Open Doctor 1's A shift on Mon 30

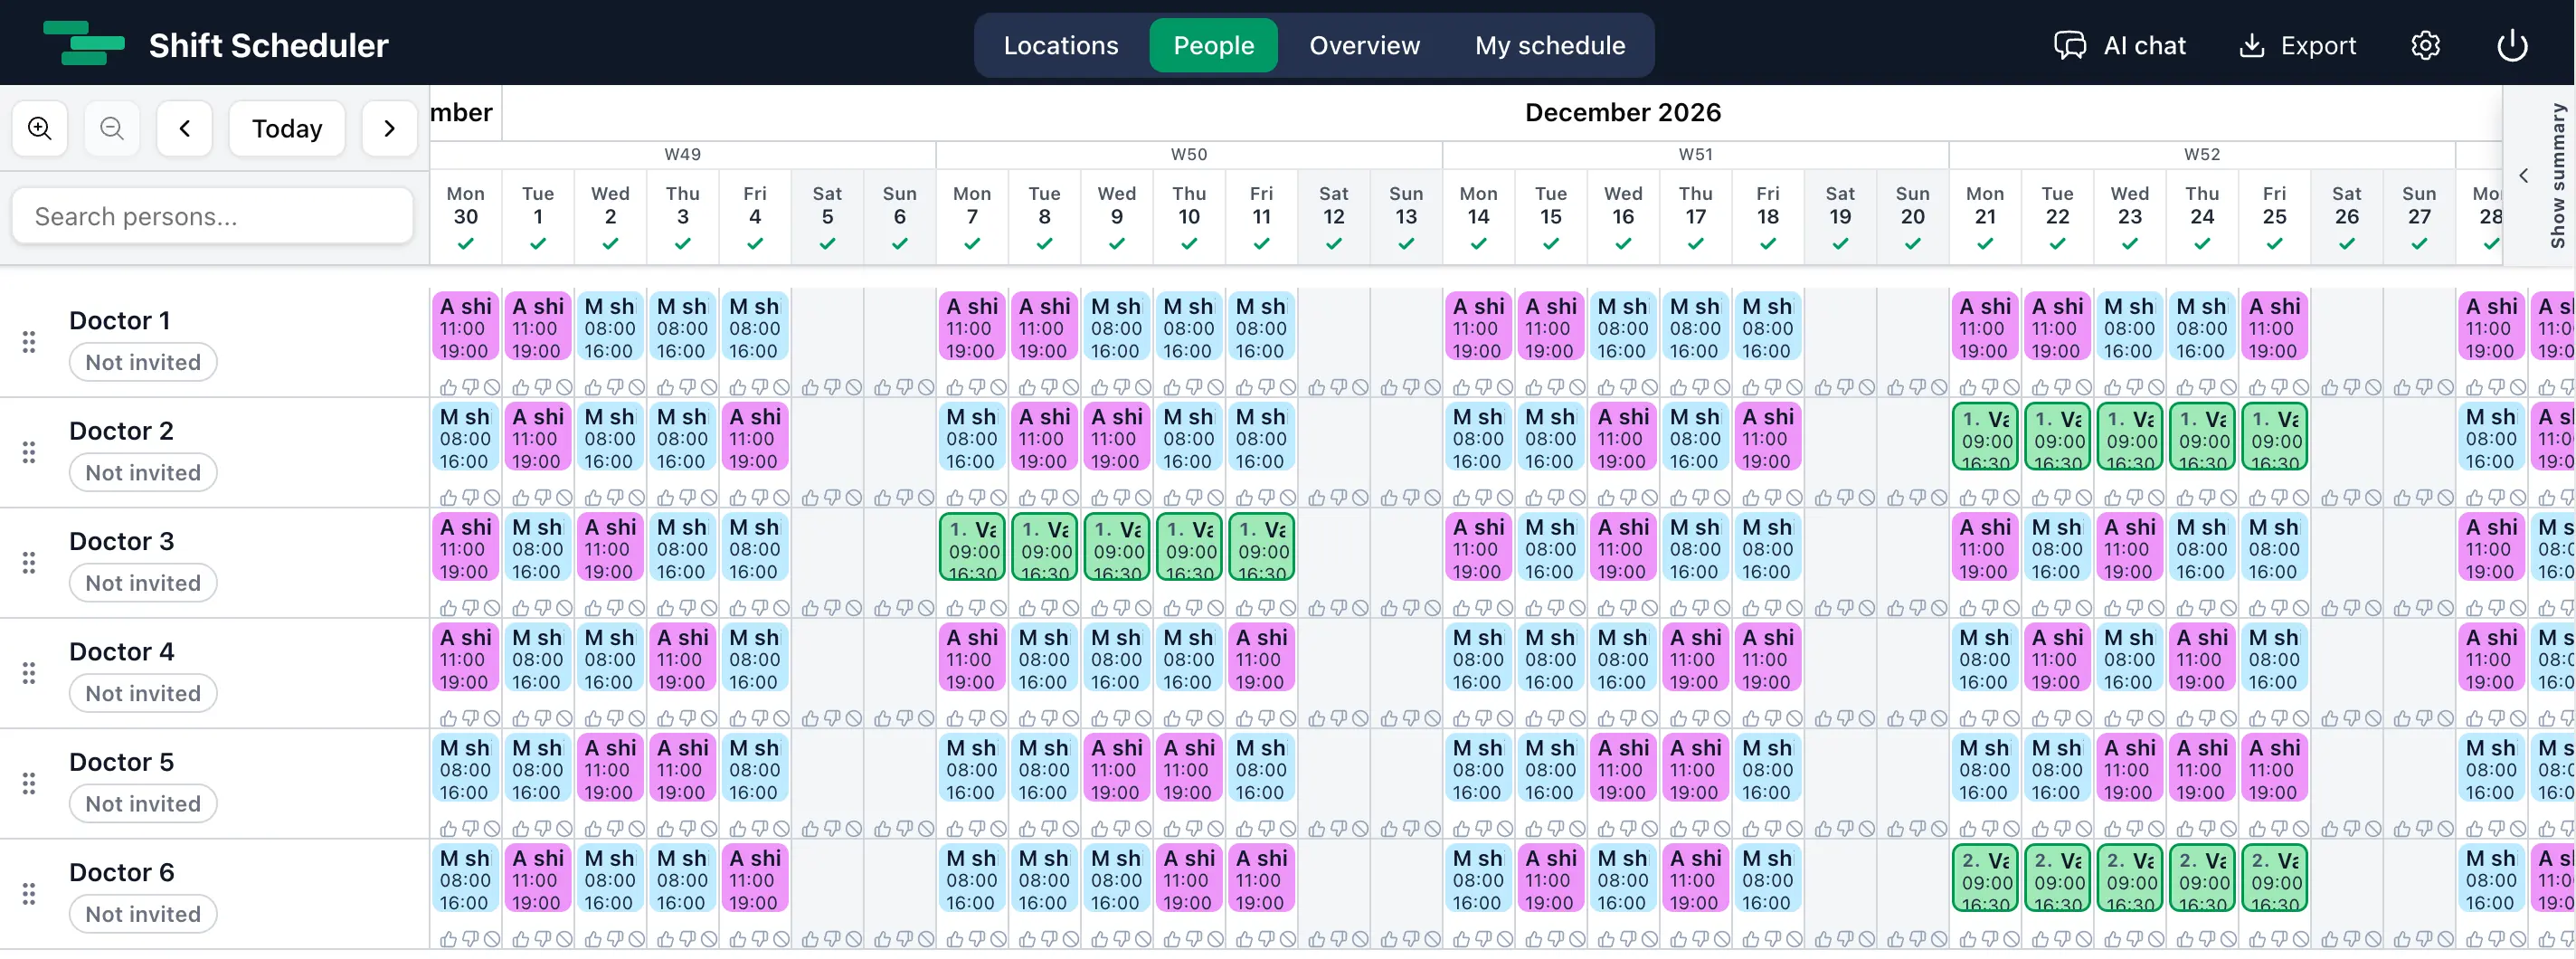coord(466,327)
